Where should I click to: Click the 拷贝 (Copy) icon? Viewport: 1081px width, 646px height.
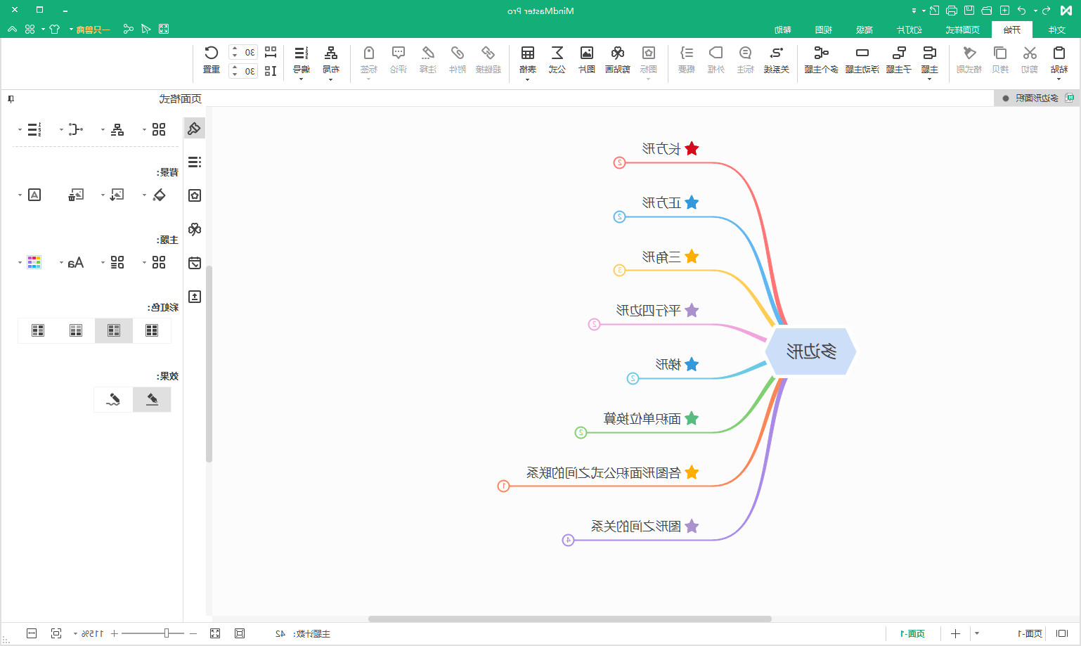[x=1000, y=53]
